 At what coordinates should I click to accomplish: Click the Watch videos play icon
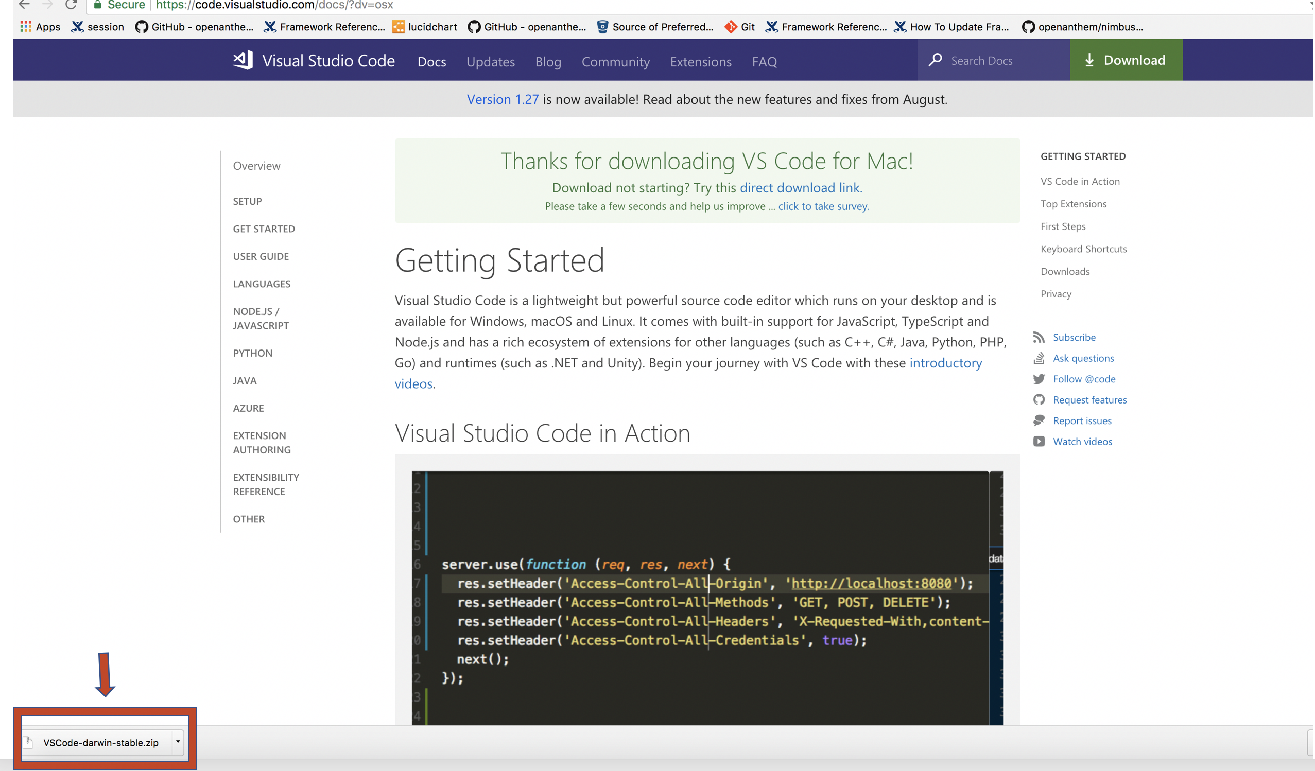(1040, 442)
